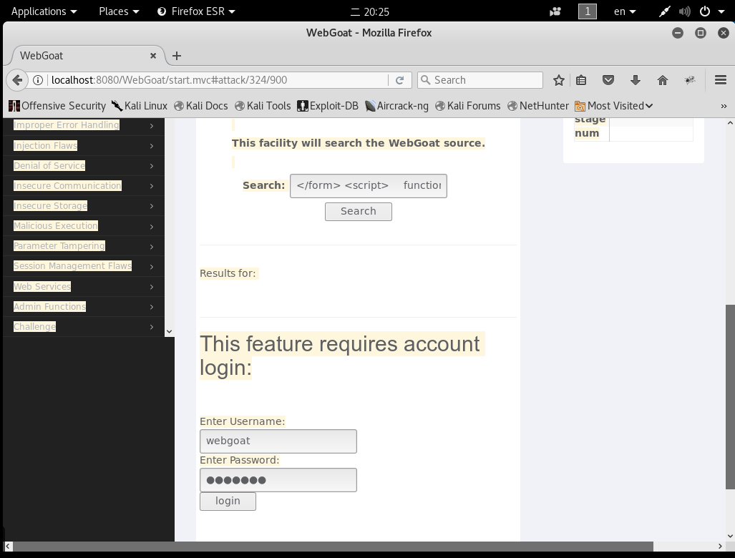The image size is (735, 558).
Task: Open the Kali Docs bookmark
Action: point(200,106)
